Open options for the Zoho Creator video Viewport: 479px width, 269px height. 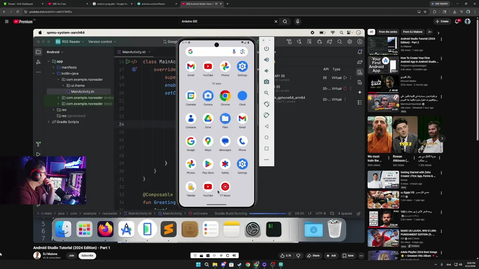[x=441, y=173]
